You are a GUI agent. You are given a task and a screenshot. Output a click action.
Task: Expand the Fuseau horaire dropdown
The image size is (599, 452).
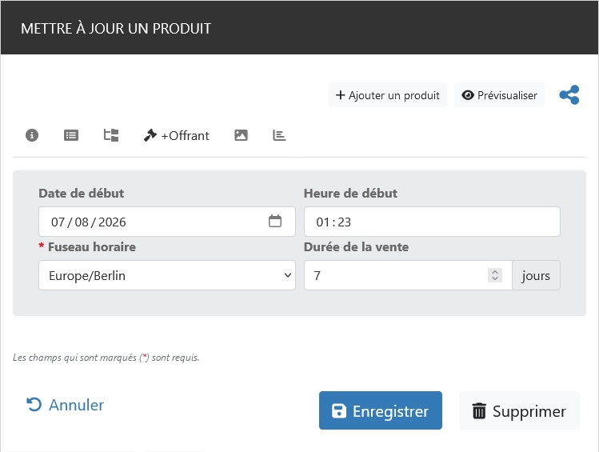[x=166, y=275]
